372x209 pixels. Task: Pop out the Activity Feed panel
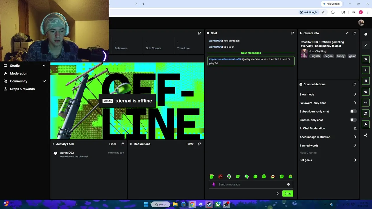[122, 144]
